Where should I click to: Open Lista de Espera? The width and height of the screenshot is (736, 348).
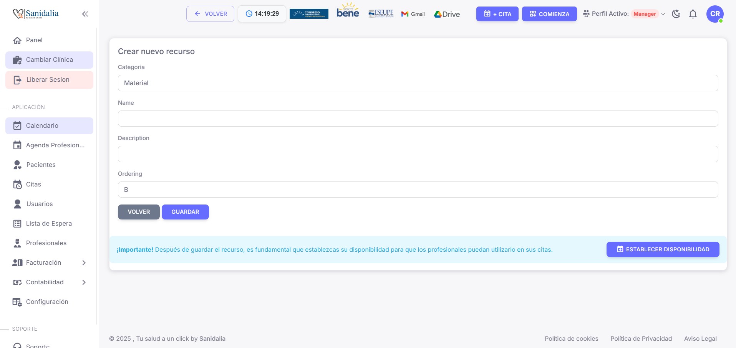click(x=49, y=223)
